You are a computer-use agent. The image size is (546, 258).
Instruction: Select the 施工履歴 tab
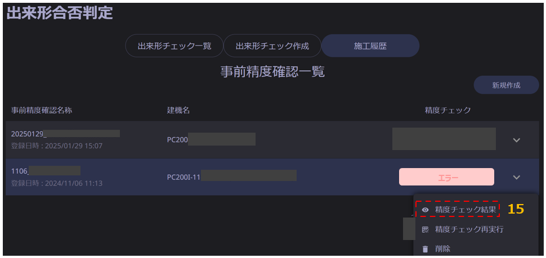point(370,46)
